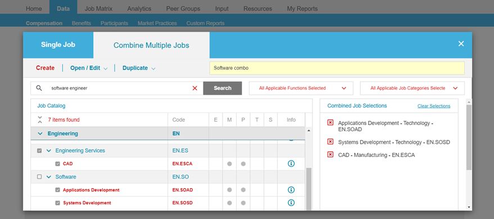Click the Search button
The image size is (494, 219).
[x=223, y=88]
